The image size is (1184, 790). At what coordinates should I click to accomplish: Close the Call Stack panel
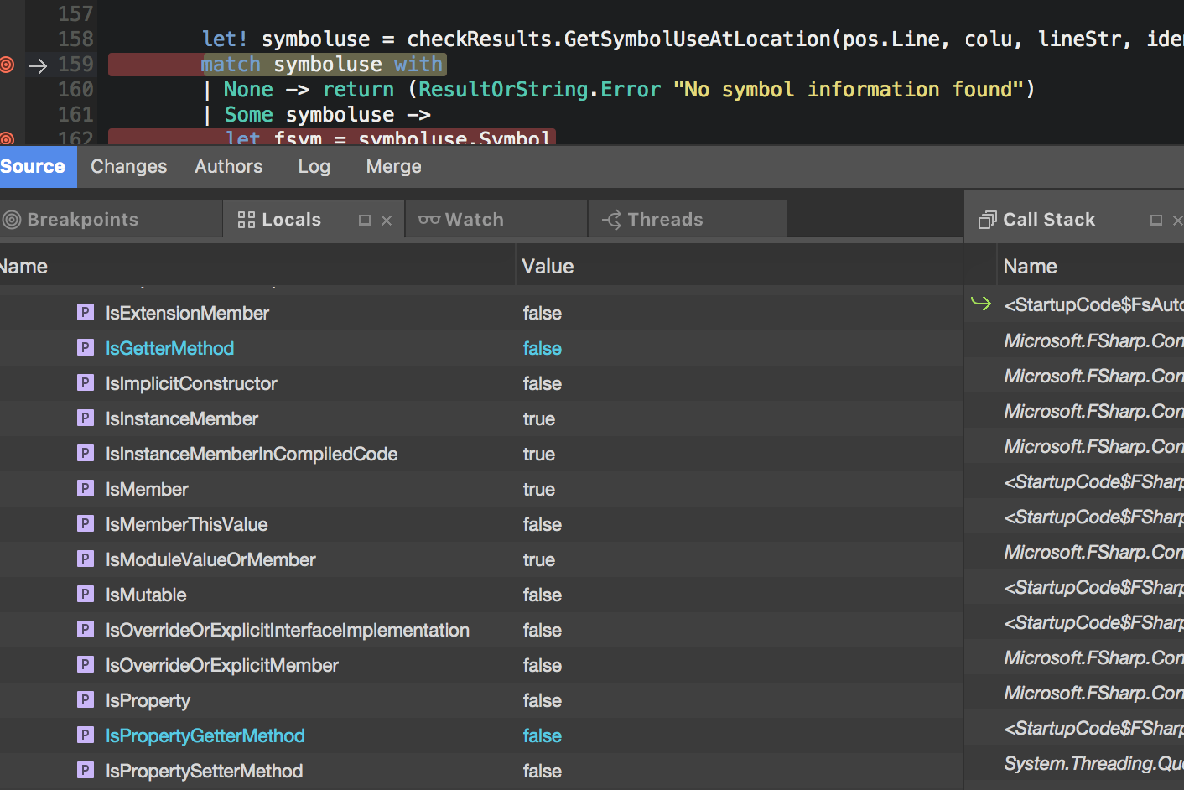(1178, 219)
